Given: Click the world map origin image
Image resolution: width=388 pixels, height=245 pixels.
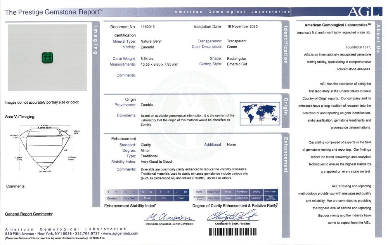Looking at the screenshot, I should point(260,113).
